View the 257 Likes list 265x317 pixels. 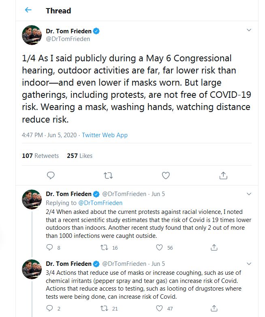pos(79,155)
